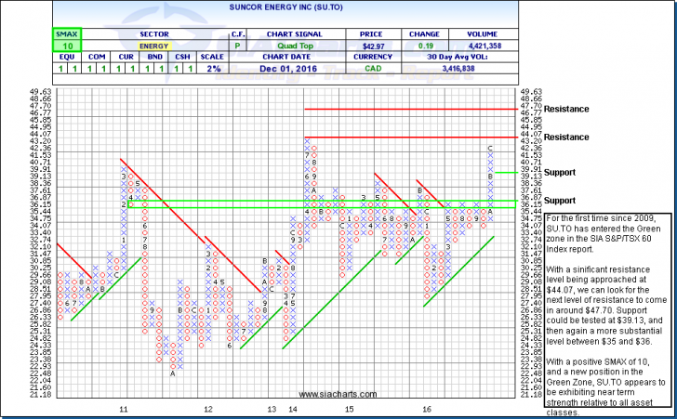Click the SMAX value 10 box
Image resolution: width=677 pixels, height=419 pixels.
coord(66,45)
